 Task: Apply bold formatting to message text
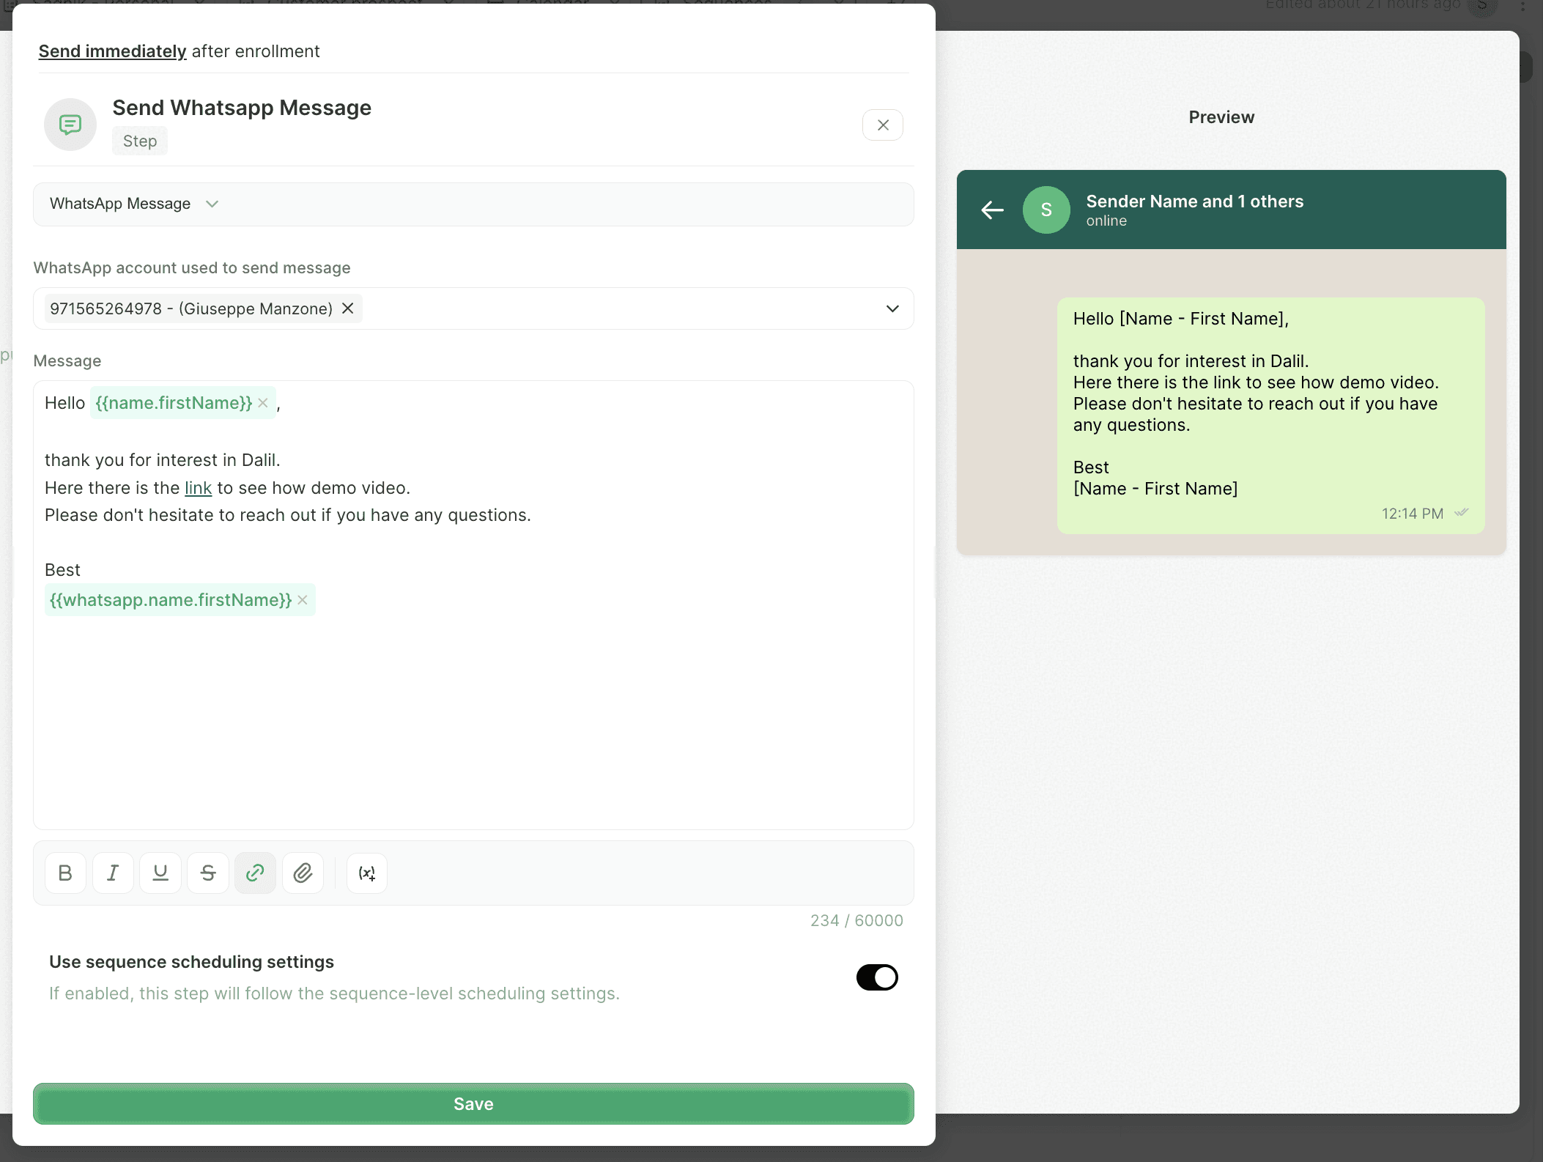tap(64, 873)
